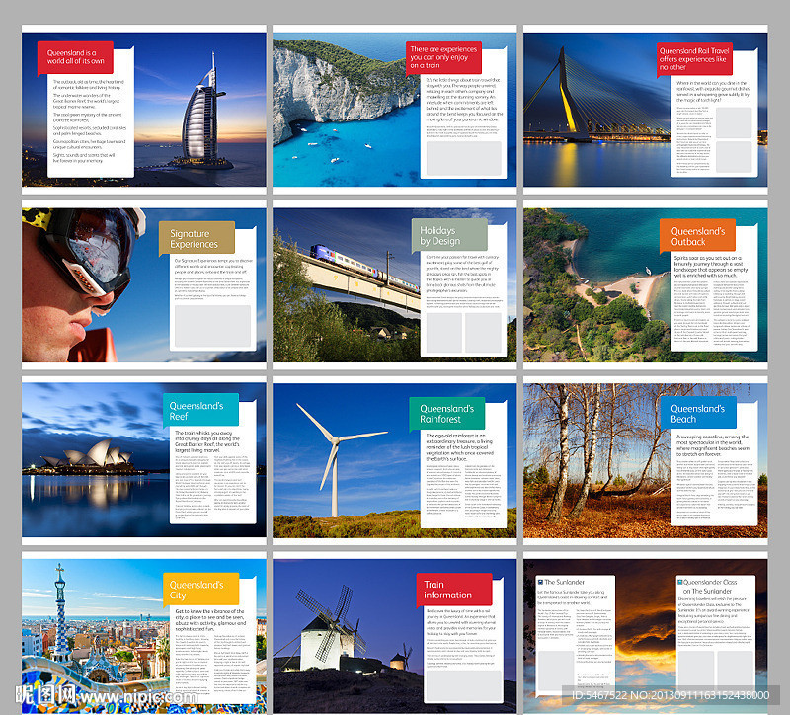The image size is (790, 715).
Task: Click 'Queenslander Class on The Sunlander' heading
Action: coord(710,586)
